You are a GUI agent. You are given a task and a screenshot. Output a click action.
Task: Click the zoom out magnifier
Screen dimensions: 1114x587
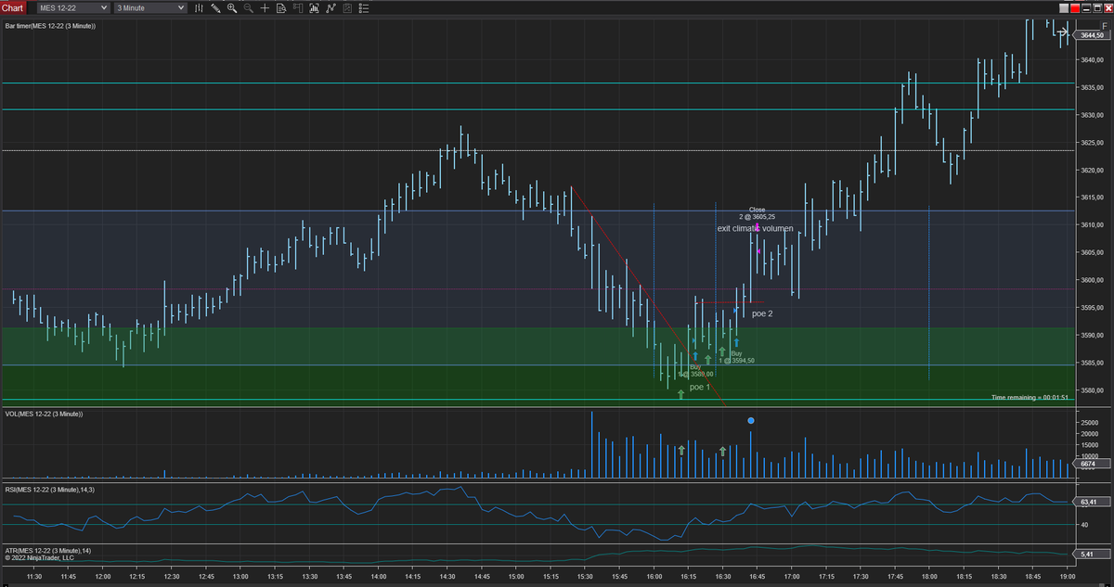pyautogui.click(x=249, y=7)
